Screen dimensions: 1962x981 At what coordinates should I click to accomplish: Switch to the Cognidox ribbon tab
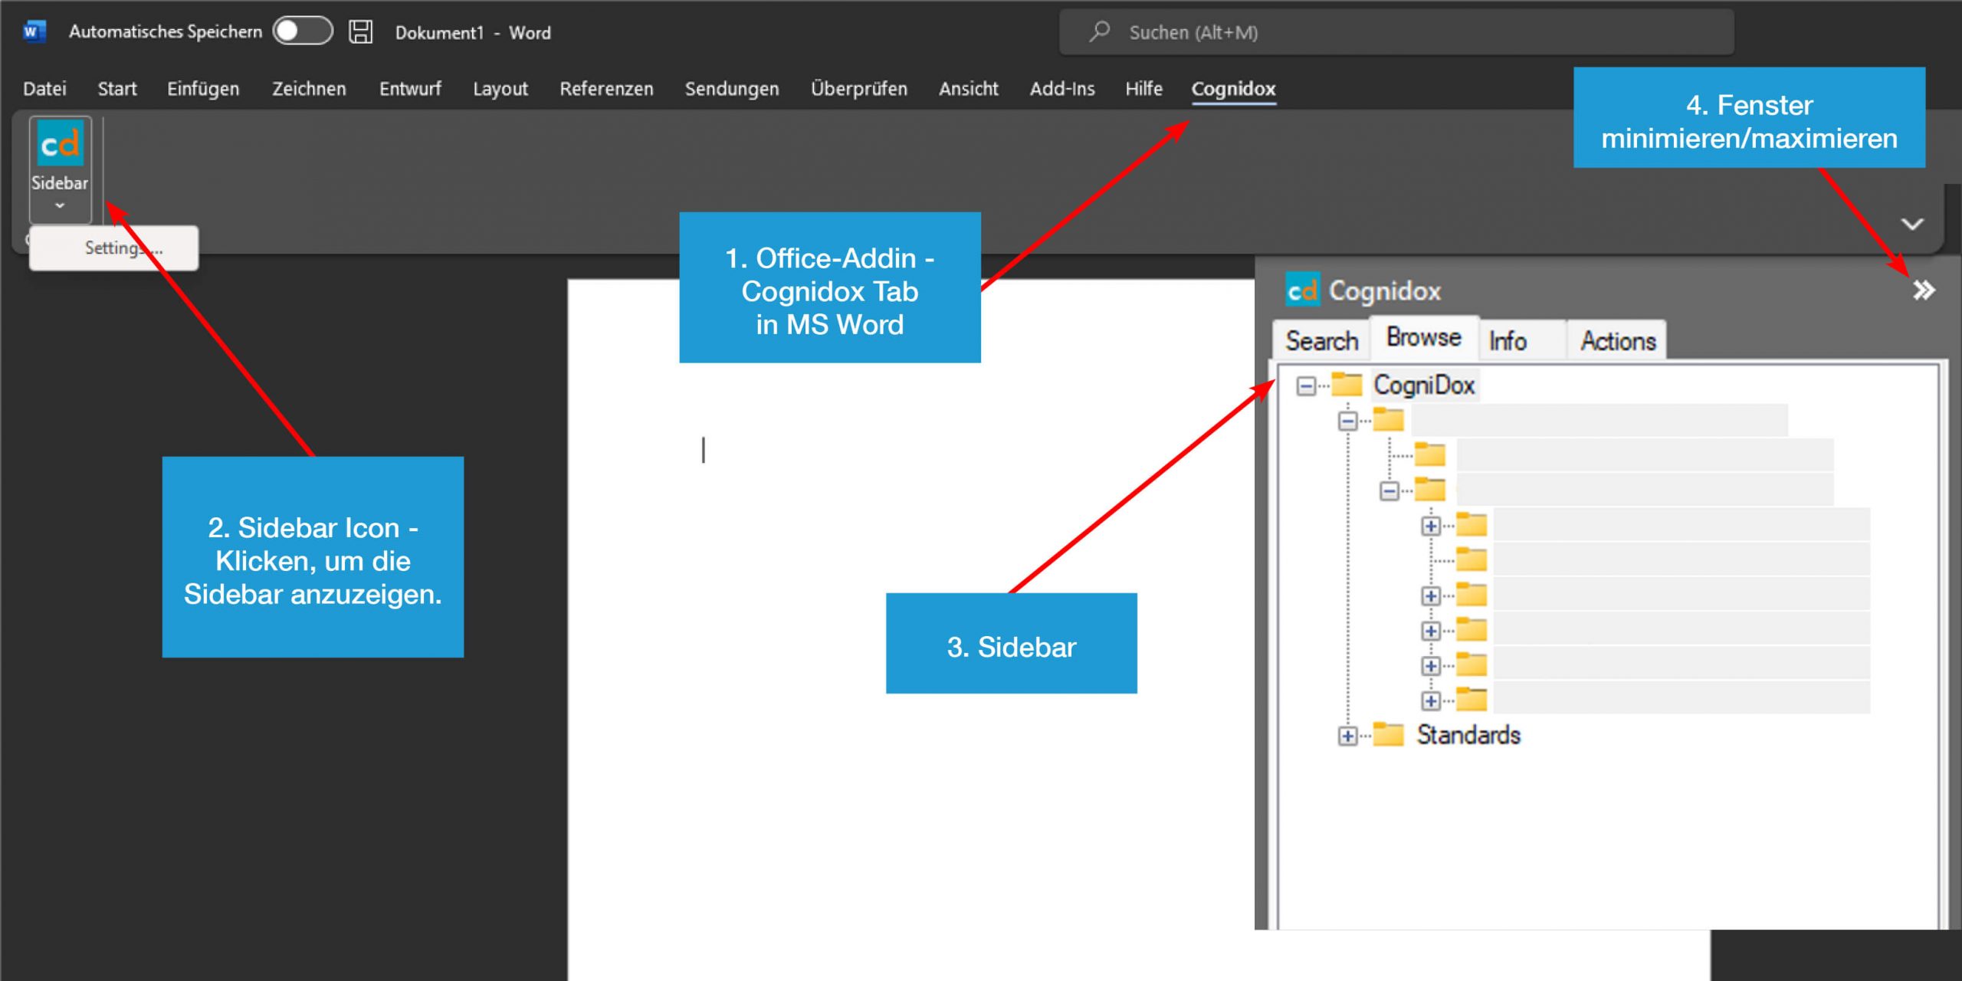pyautogui.click(x=1233, y=89)
